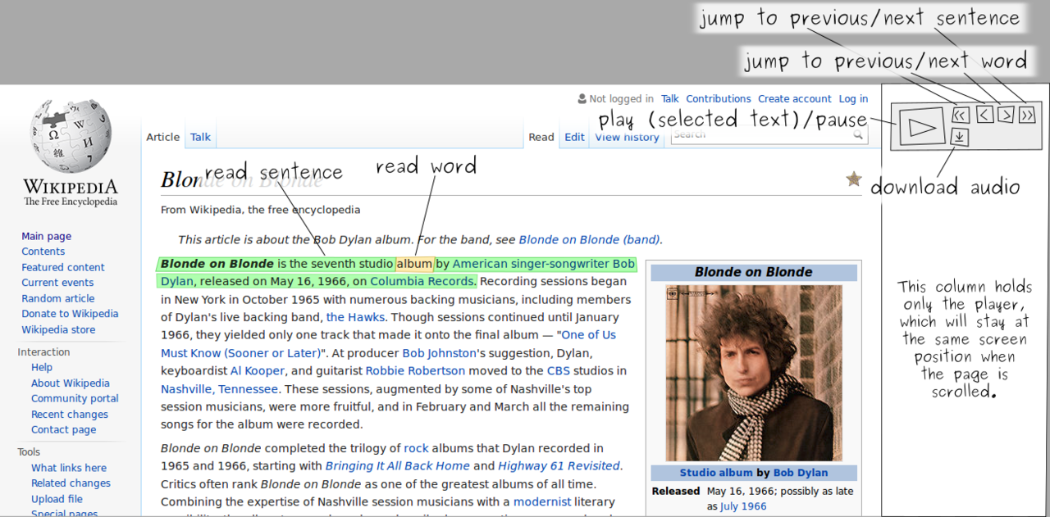
Task: Click the search magnifier icon
Action: (x=858, y=134)
